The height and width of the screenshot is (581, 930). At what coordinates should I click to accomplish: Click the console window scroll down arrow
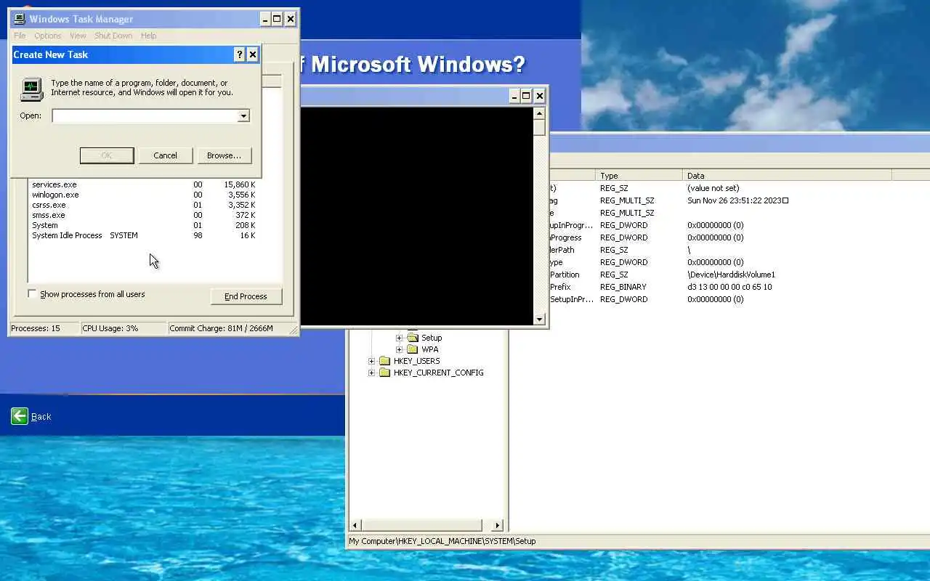539,319
